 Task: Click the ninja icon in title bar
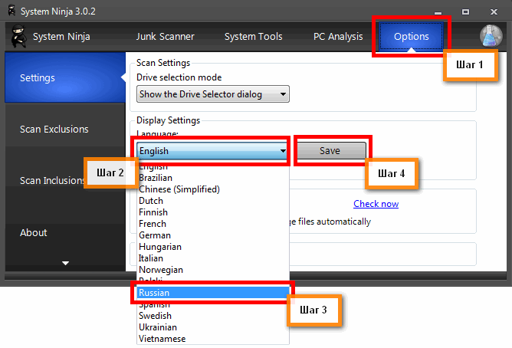[12, 11]
